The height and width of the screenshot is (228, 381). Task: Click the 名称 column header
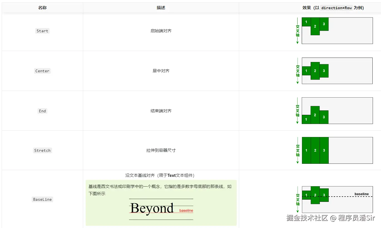[x=42, y=8]
